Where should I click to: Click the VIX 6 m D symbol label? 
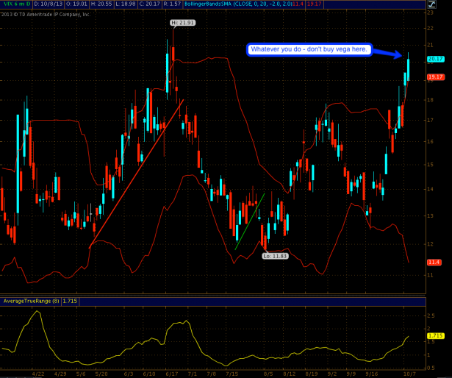(x=15, y=4)
